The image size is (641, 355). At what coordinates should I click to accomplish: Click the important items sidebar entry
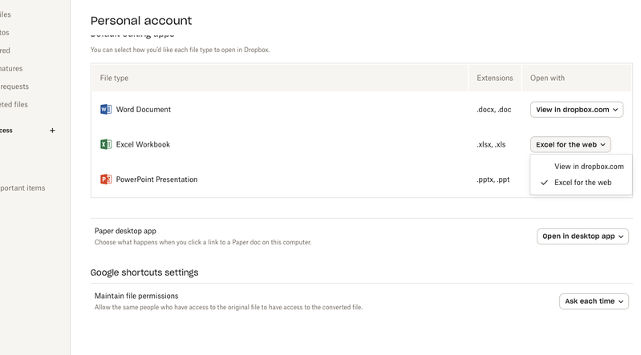22,188
